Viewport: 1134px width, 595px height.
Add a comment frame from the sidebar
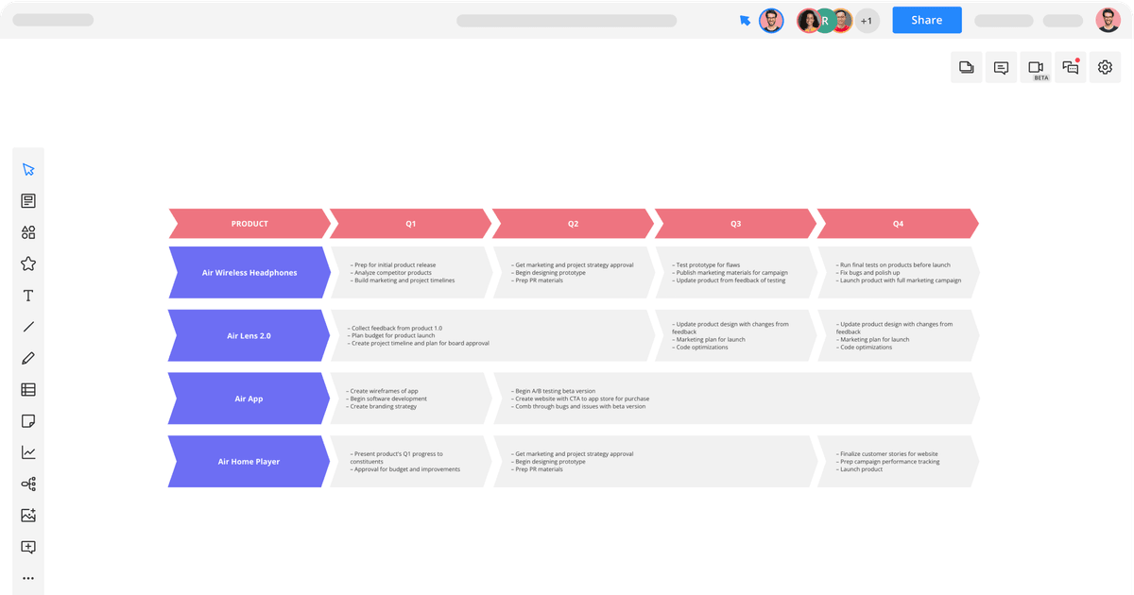coord(28,546)
